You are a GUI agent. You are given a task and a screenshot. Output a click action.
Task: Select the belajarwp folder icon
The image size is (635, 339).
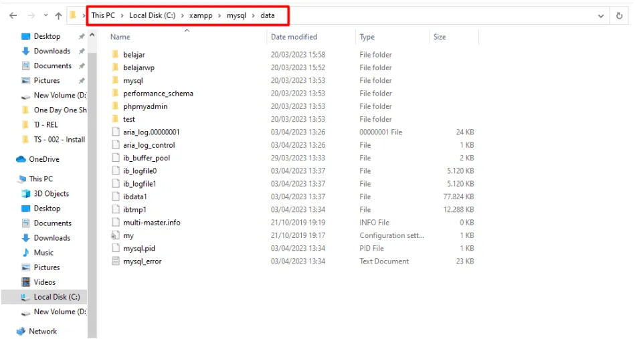(115, 67)
